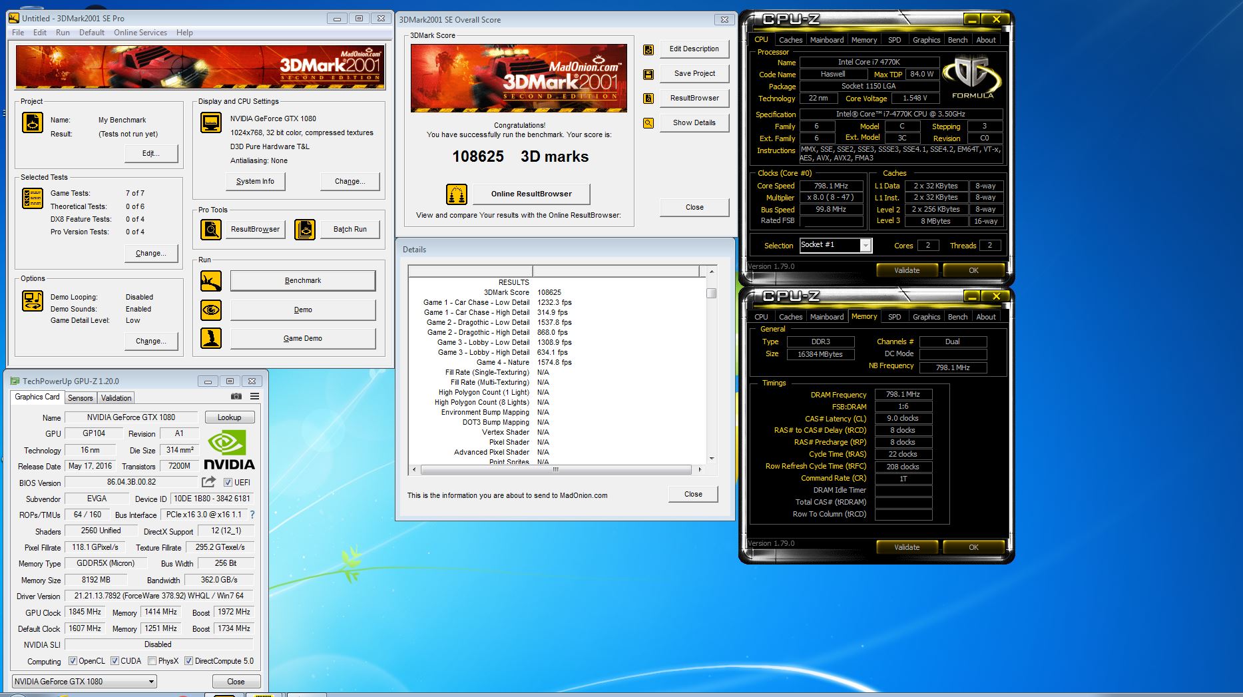Click Validate in the upper CPU-Z window

point(907,270)
